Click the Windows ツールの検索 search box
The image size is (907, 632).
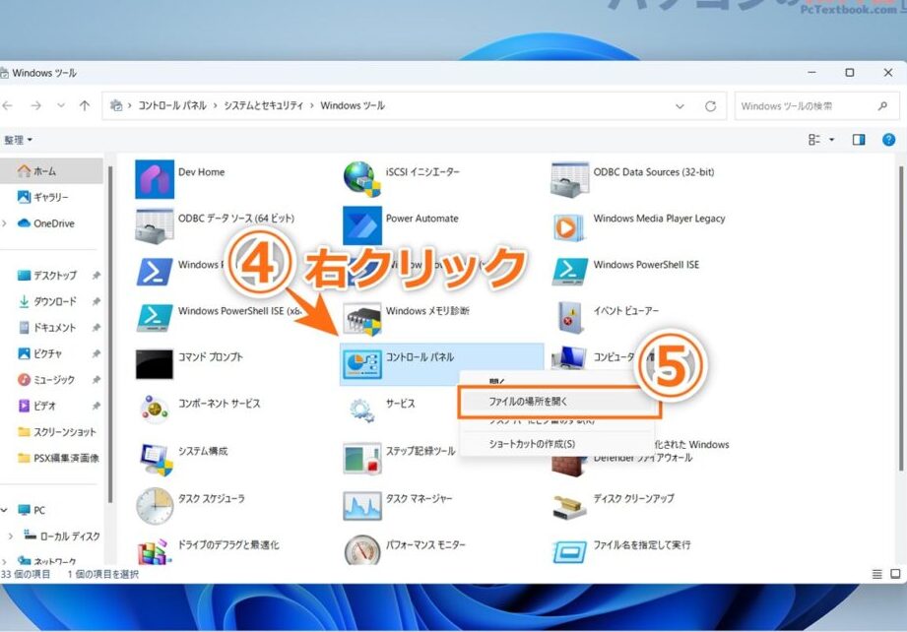pyautogui.click(x=803, y=106)
